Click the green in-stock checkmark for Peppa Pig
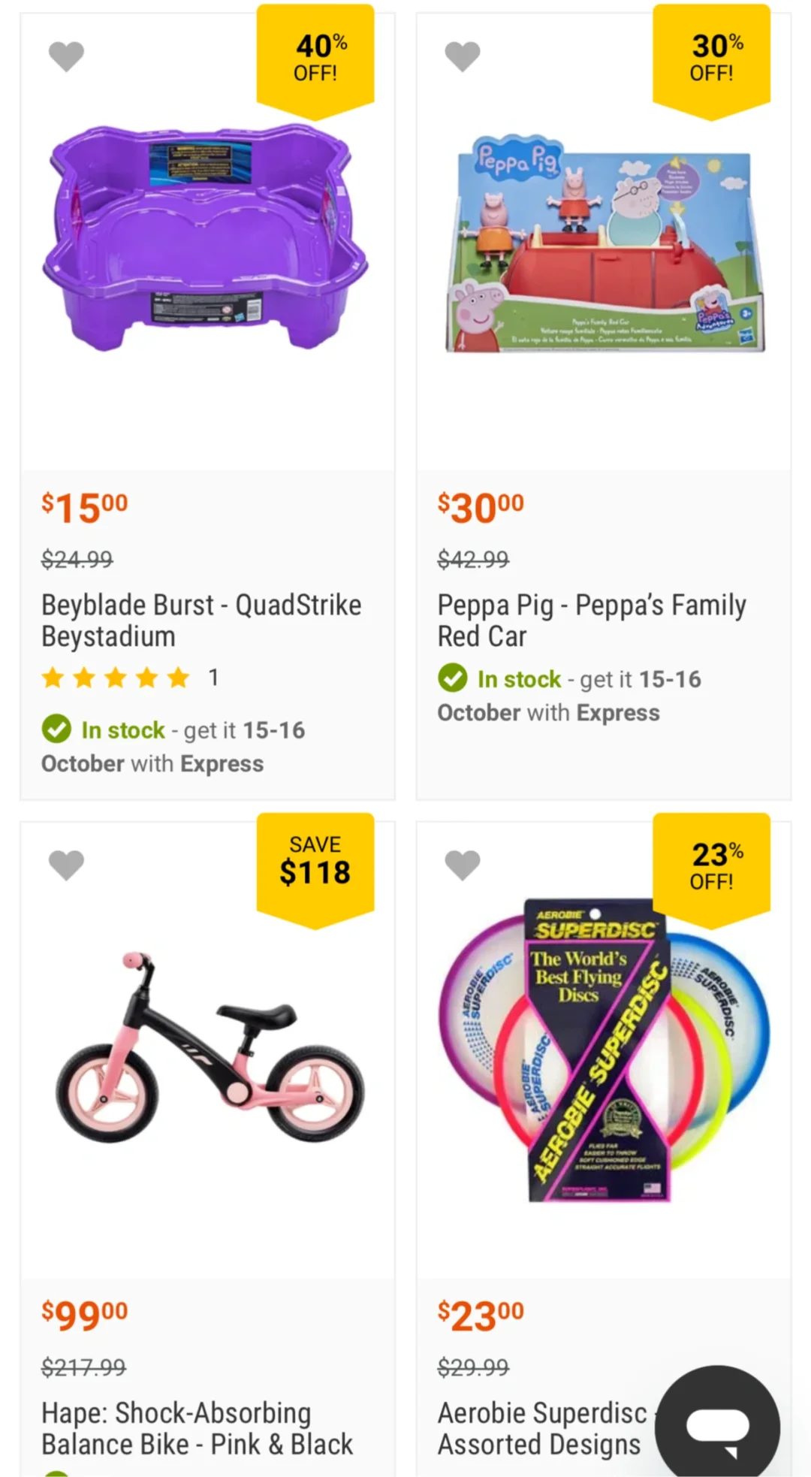 point(453,678)
